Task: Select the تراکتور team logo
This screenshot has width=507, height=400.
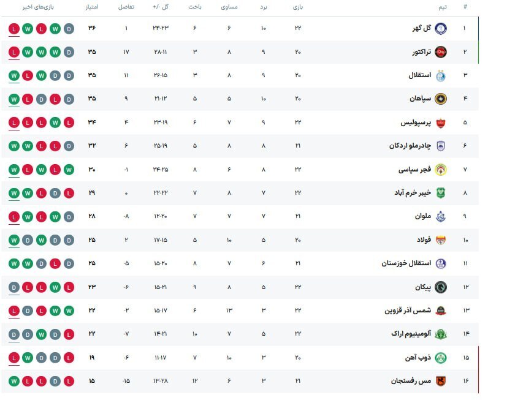Action: pos(441,52)
